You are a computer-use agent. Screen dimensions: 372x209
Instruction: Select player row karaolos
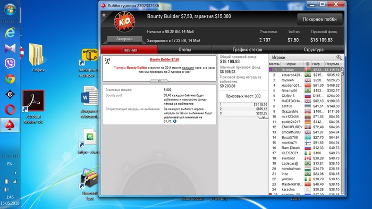(305, 189)
